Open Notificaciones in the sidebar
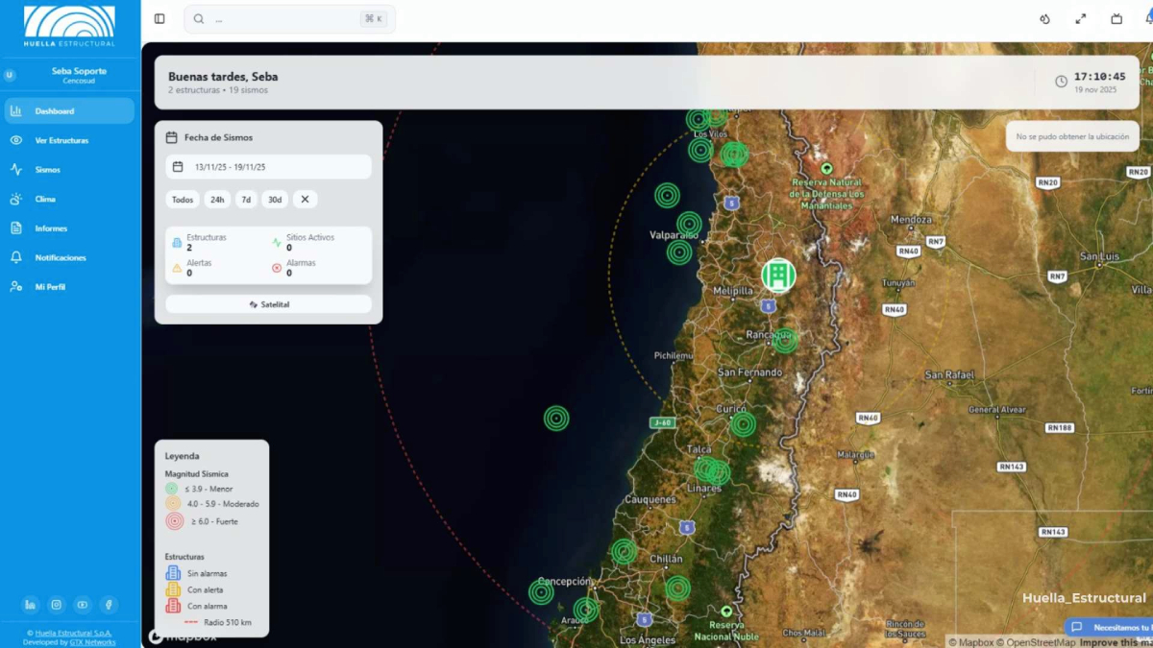The image size is (1153, 648). (69, 257)
